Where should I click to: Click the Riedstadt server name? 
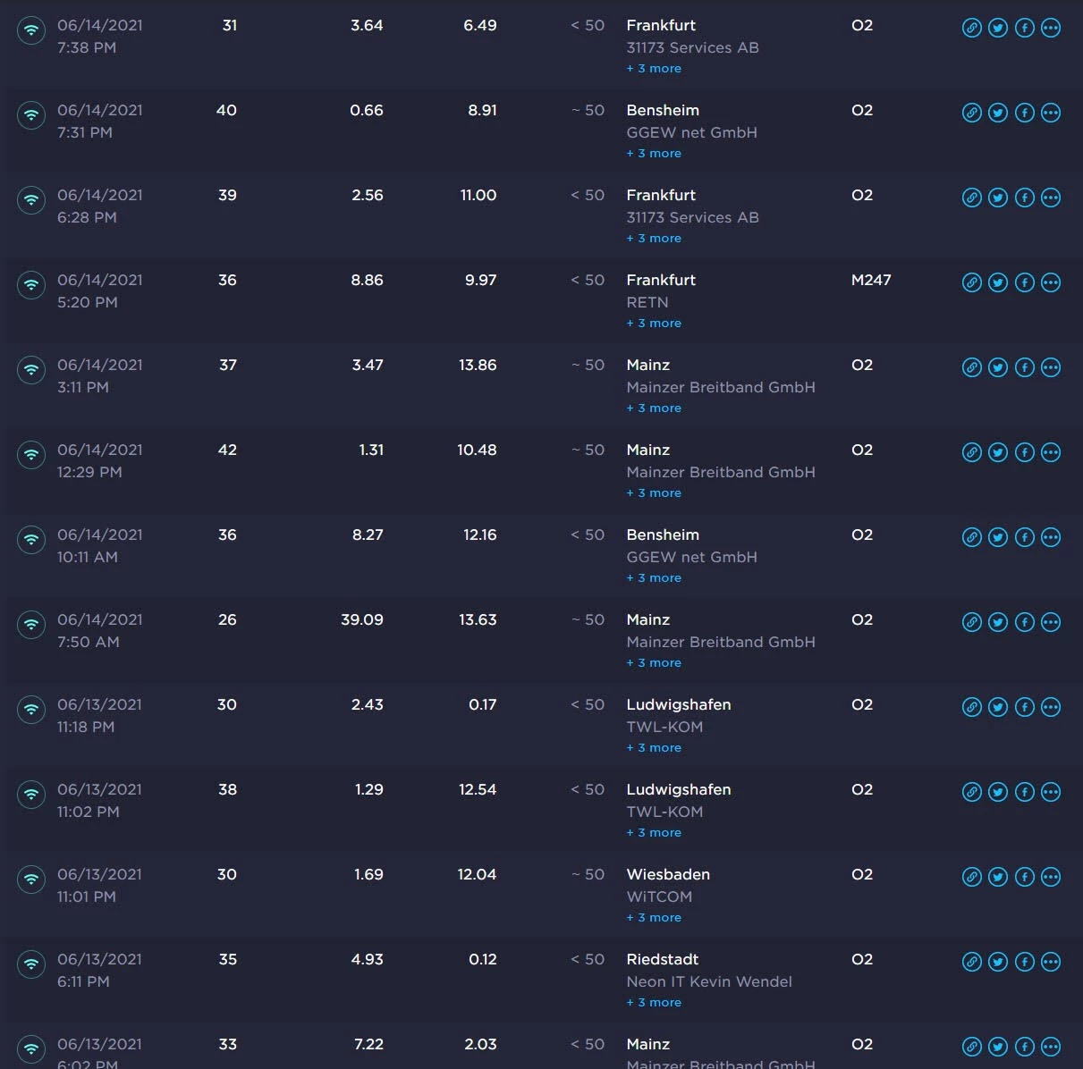click(663, 959)
